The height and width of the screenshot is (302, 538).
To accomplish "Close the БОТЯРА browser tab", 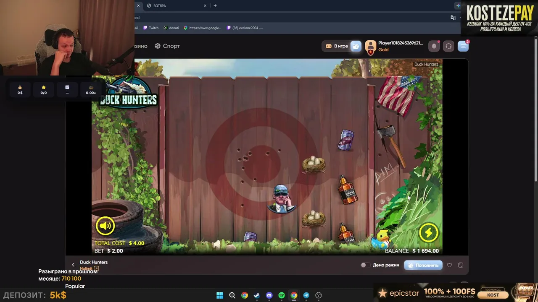I will tap(205, 5).
